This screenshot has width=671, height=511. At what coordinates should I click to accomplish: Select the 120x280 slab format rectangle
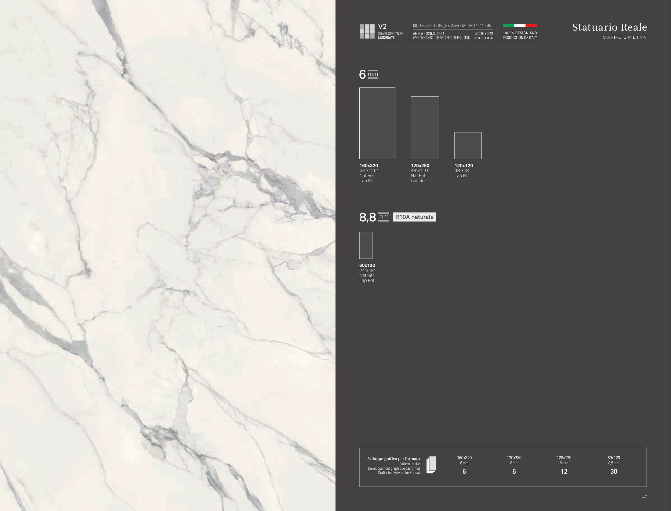click(x=425, y=127)
